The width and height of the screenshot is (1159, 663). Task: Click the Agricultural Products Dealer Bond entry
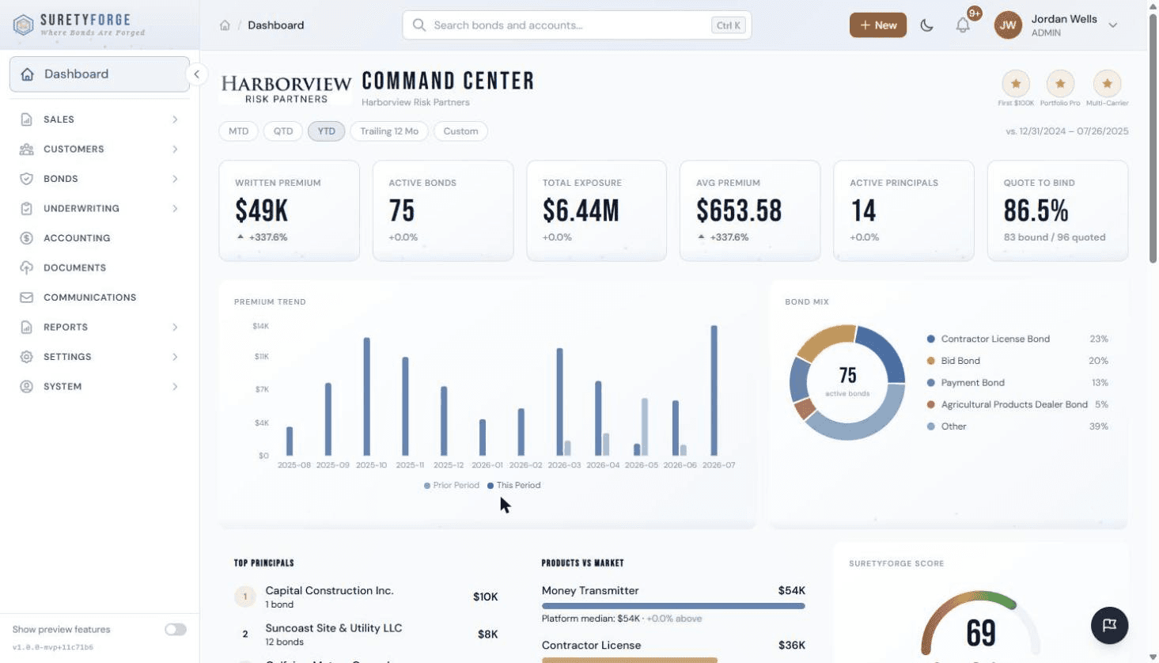point(1017,404)
